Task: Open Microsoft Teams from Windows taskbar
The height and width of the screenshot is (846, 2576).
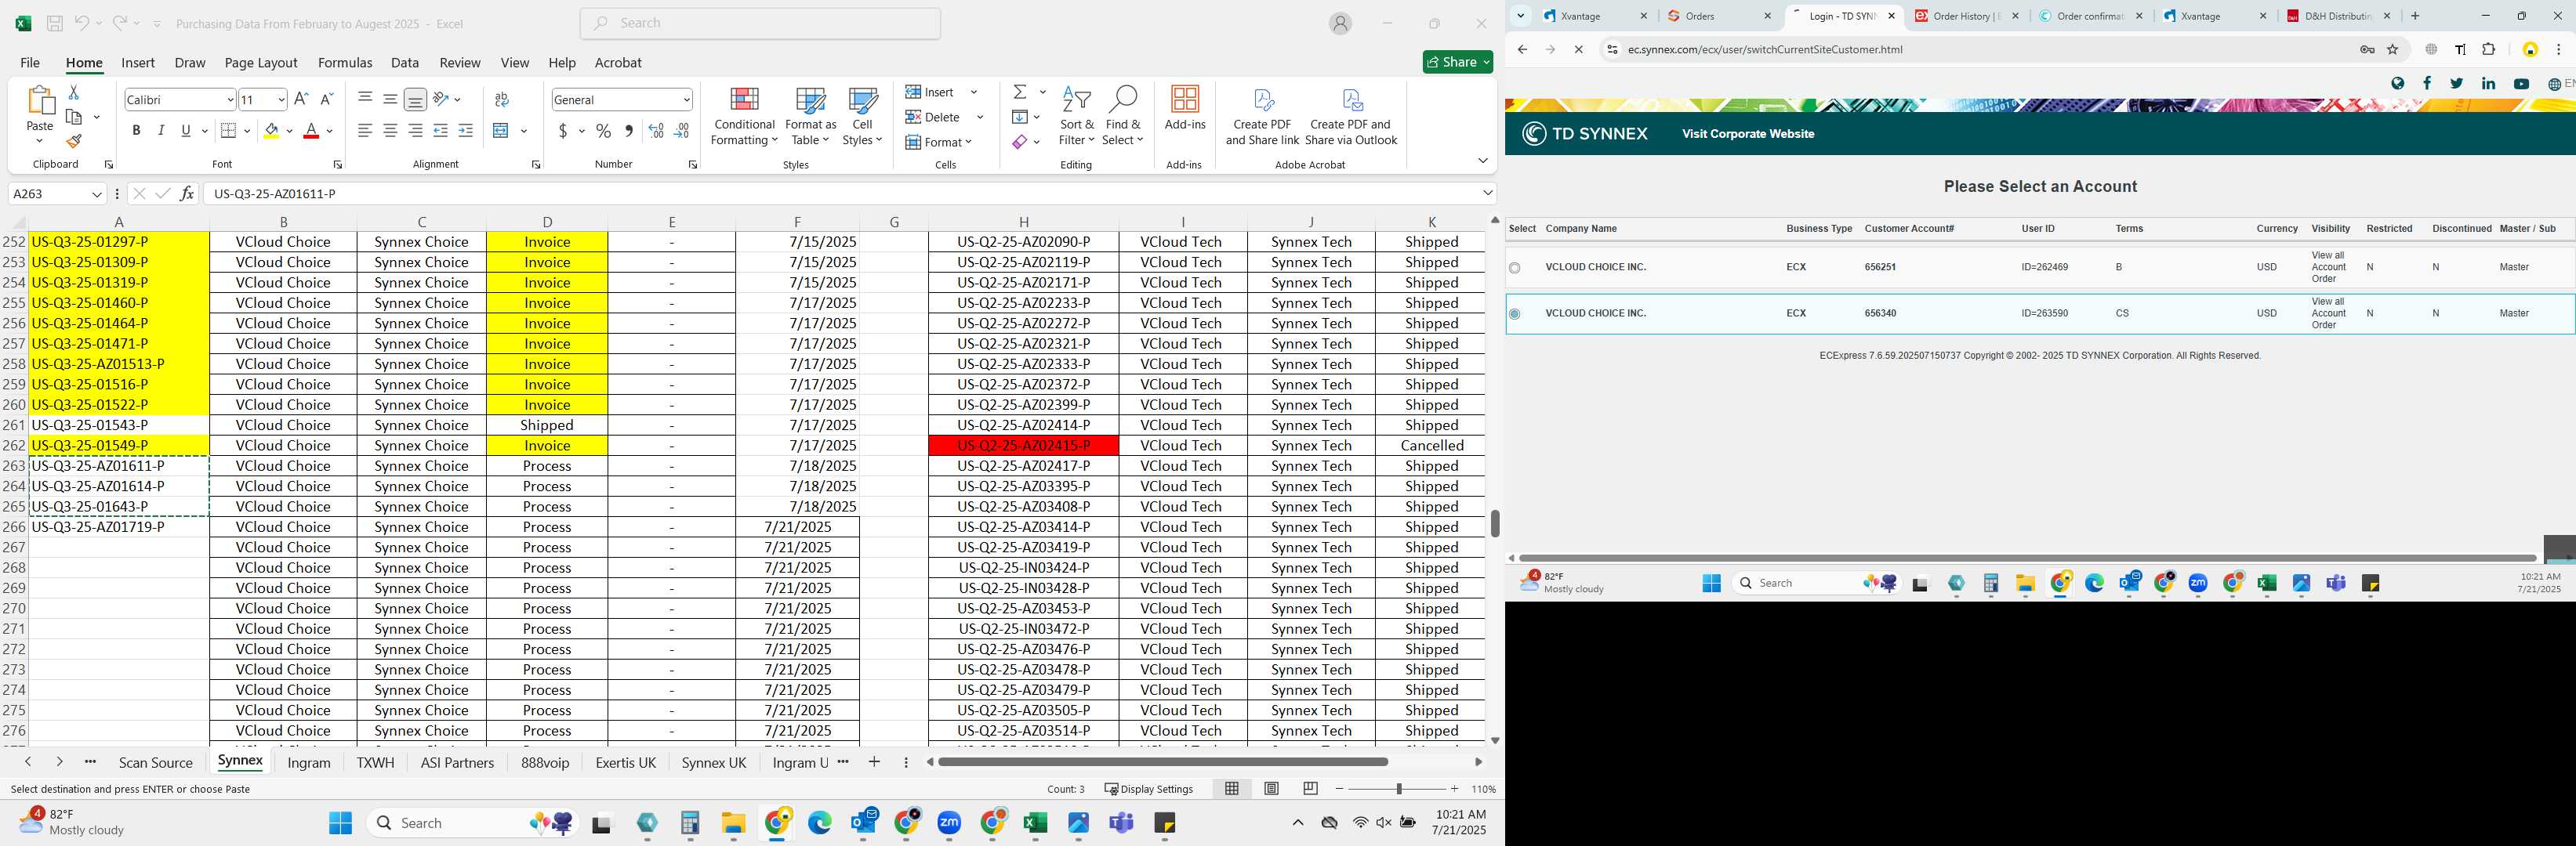Action: click(x=1122, y=822)
